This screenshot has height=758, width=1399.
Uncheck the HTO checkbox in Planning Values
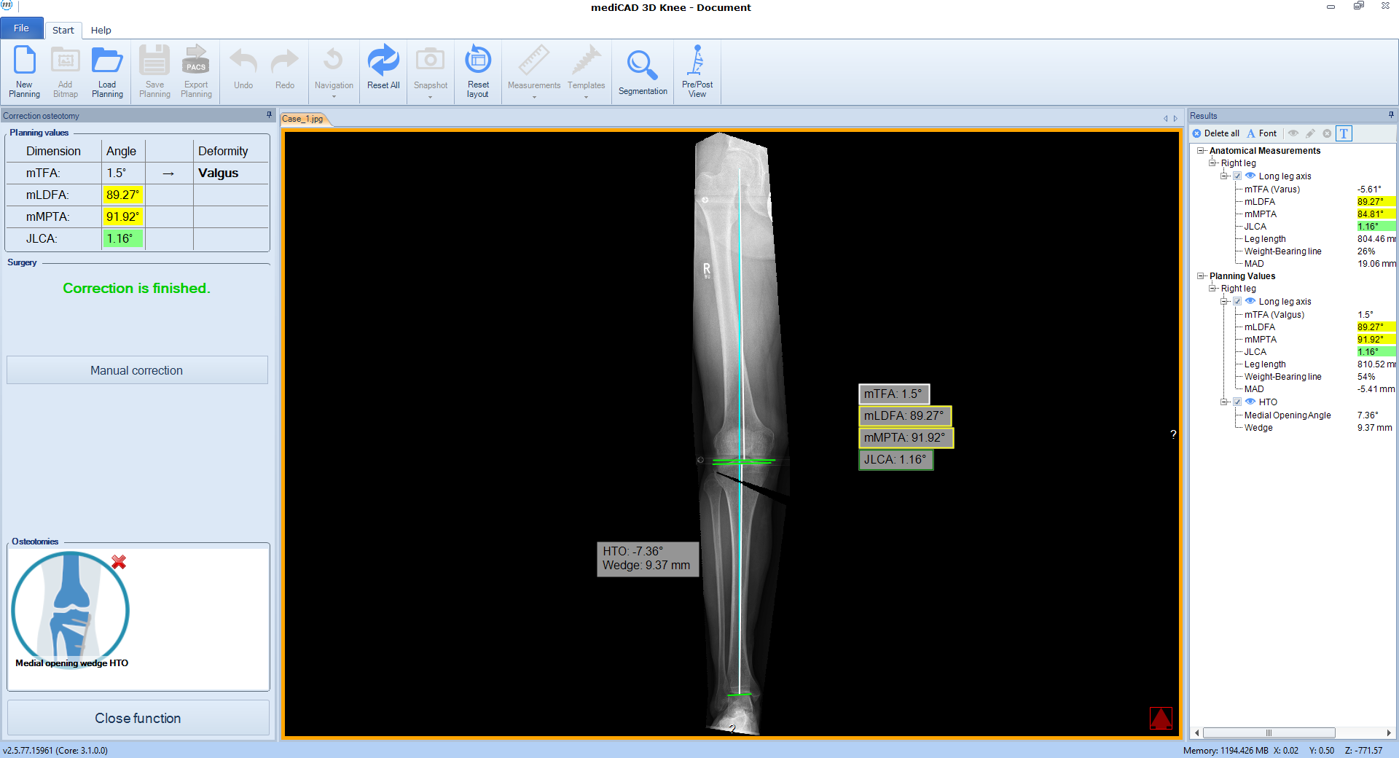pos(1237,402)
